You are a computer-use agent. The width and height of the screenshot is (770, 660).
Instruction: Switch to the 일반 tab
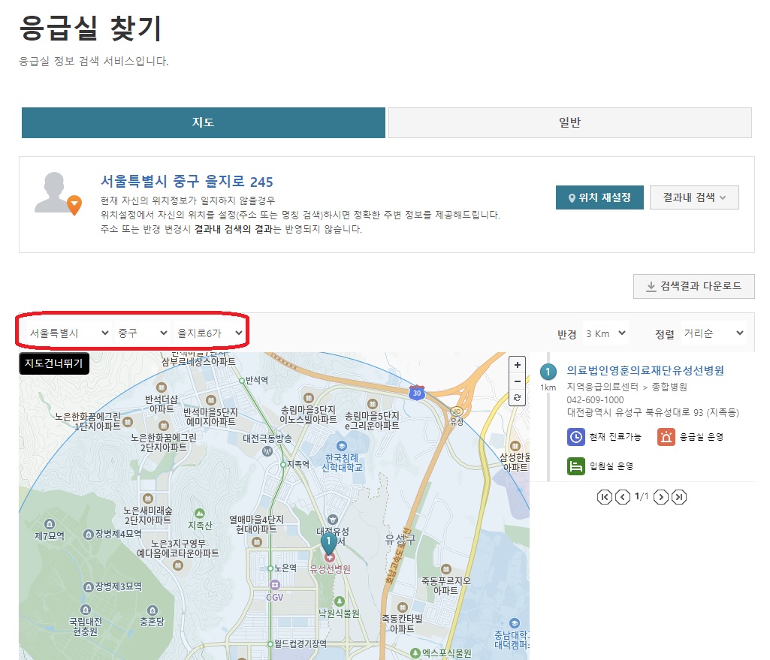pyautogui.click(x=569, y=122)
